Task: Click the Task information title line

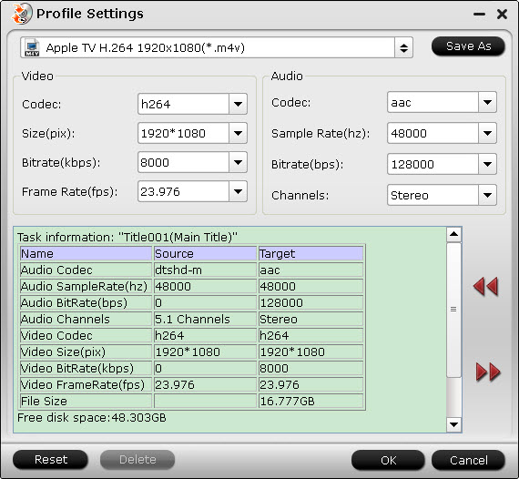Action: point(127,237)
